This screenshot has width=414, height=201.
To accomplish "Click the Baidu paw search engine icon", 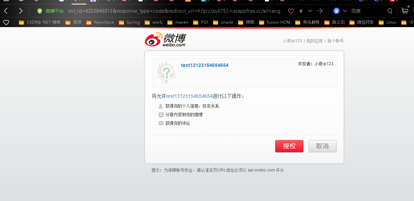I will tap(336, 11).
